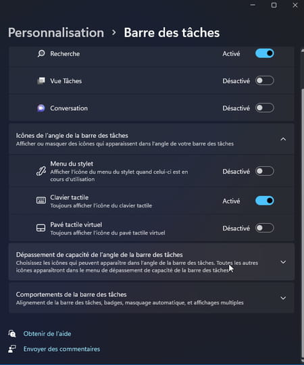Enable the Conversation toggle
This screenshot has height=365, width=304.
[x=265, y=107]
